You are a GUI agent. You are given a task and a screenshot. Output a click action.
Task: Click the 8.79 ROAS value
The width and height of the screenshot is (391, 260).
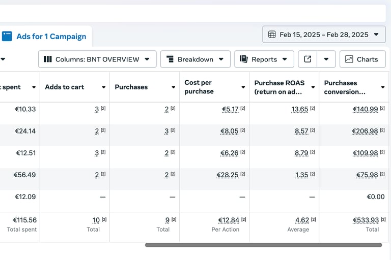click(301, 153)
